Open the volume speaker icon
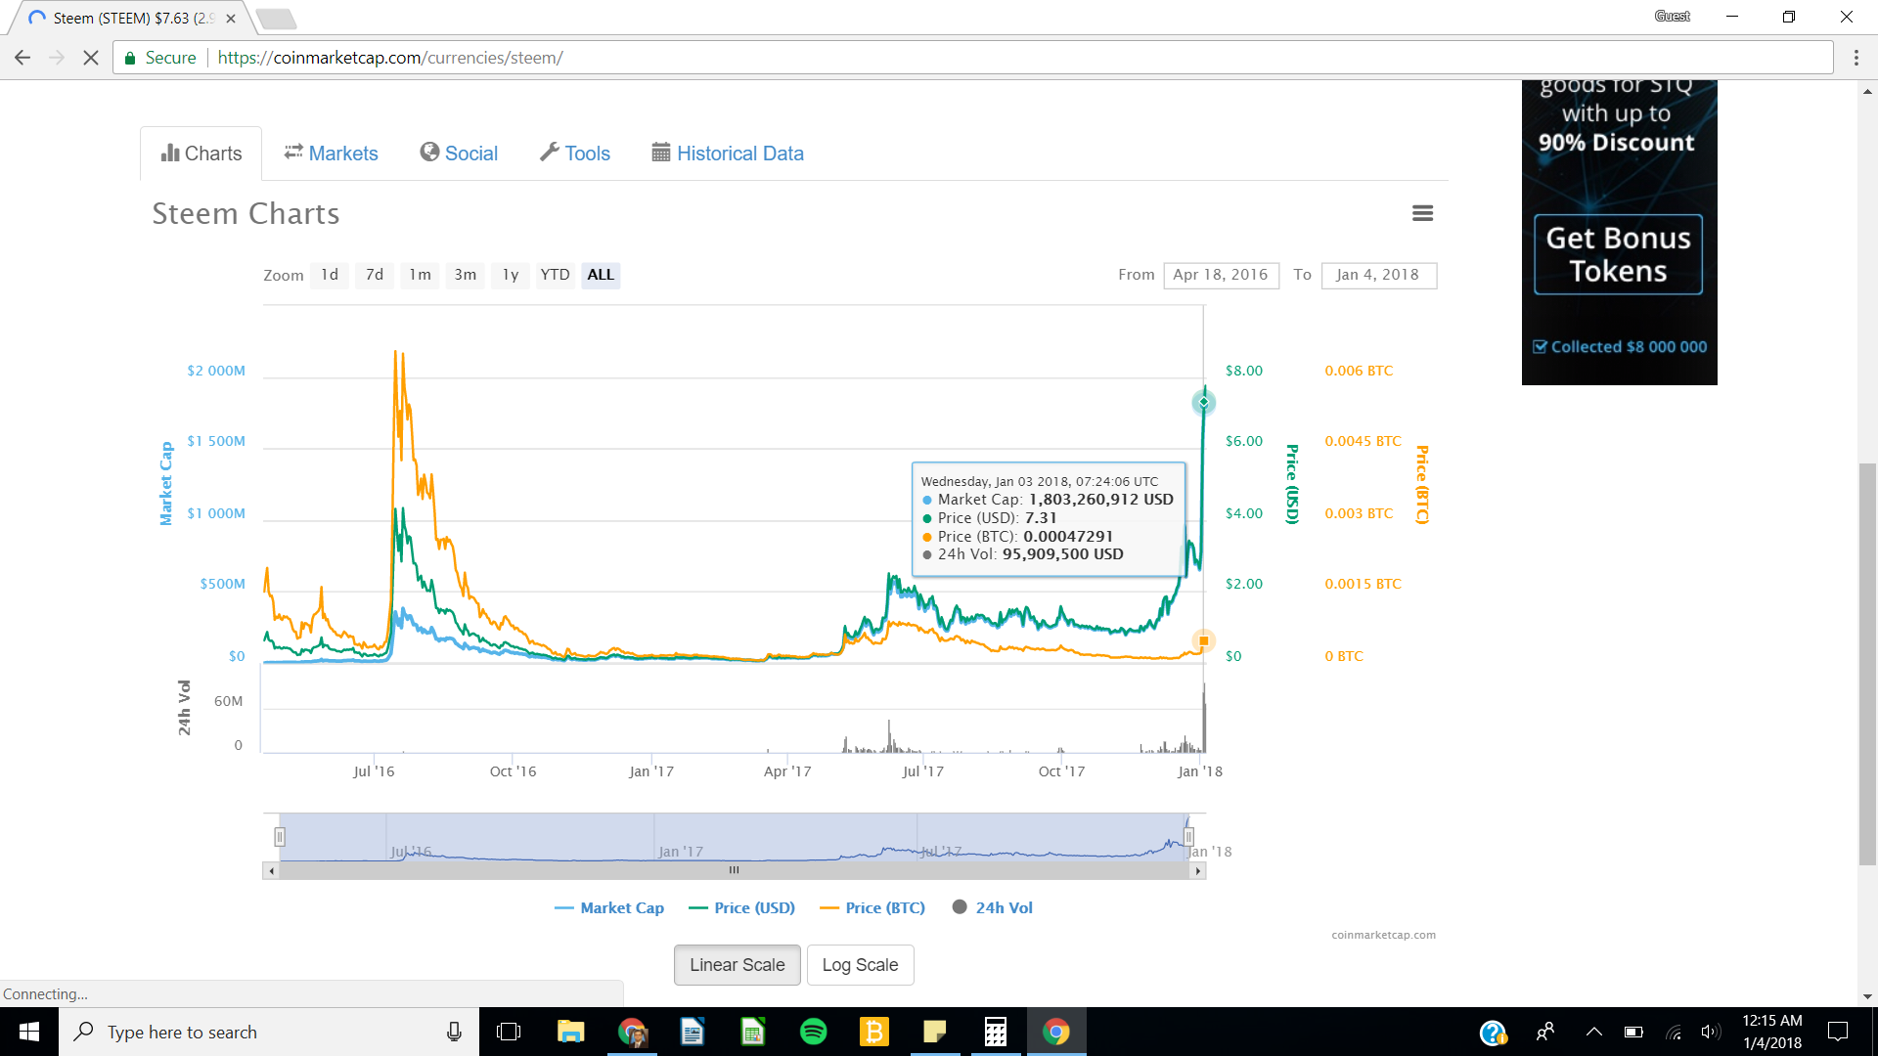The width and height of the screenshot is (1878, 1056). click(x=1710, y=1032)
